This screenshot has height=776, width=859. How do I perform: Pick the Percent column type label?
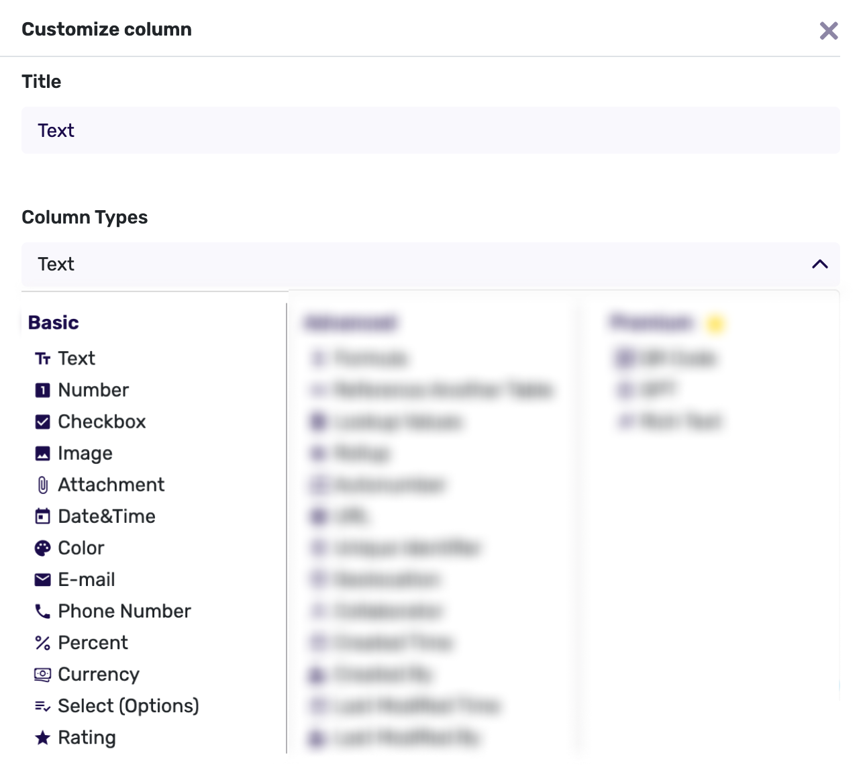93,642
